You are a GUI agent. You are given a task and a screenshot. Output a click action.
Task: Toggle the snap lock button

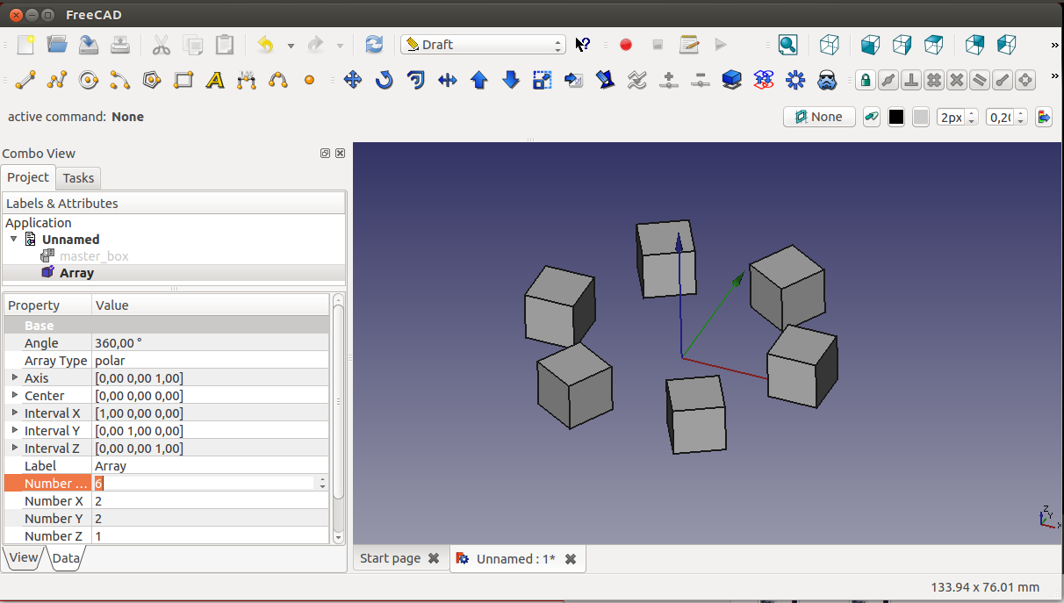tap(866, 81)
